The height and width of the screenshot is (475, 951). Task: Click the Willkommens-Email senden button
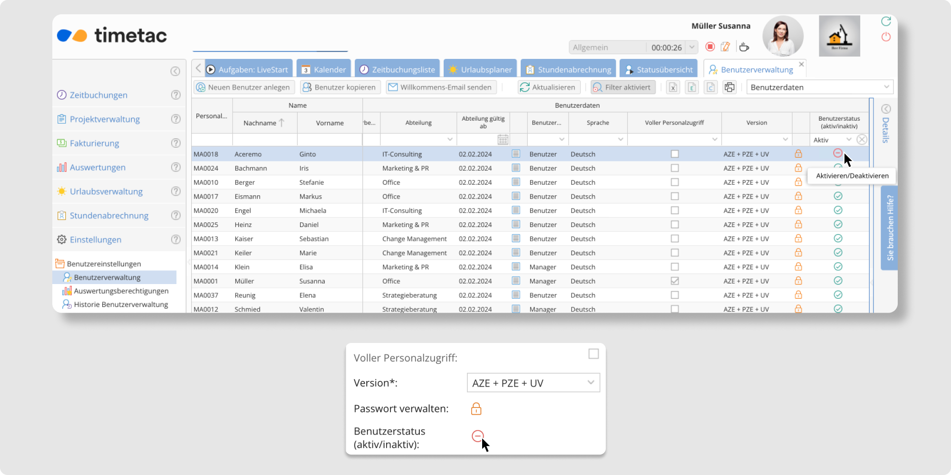[x=441, y=87]
